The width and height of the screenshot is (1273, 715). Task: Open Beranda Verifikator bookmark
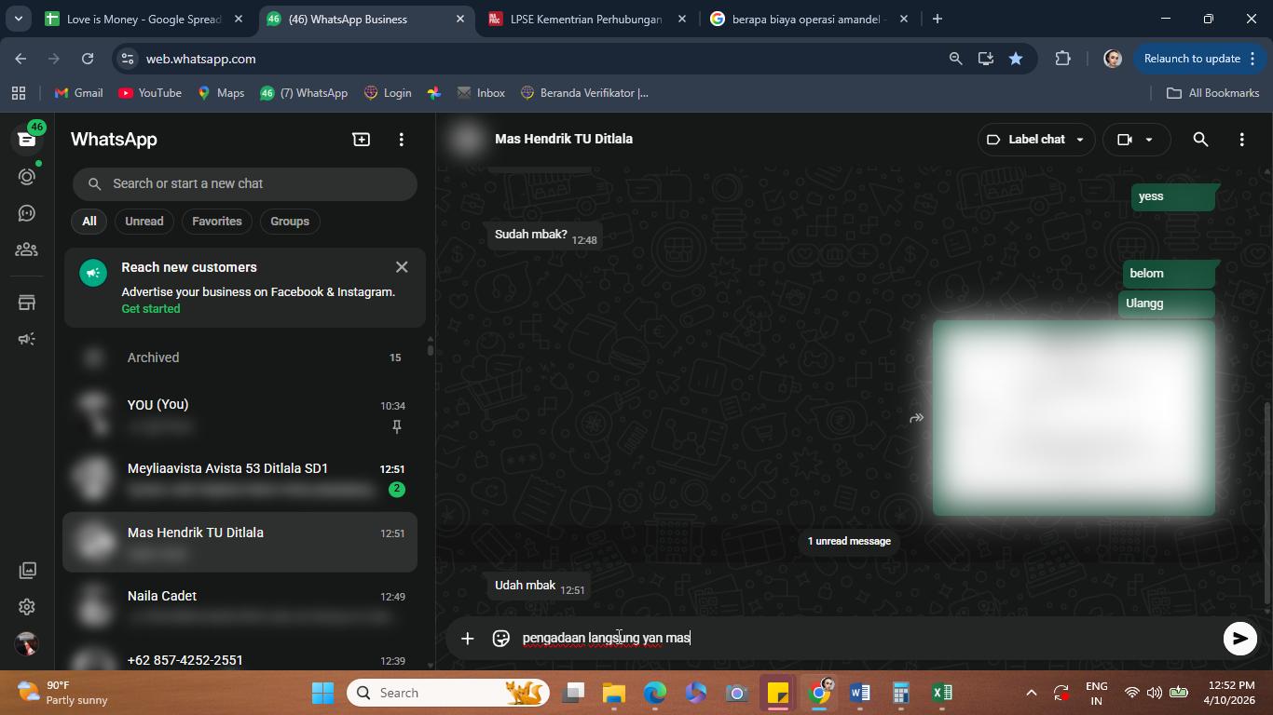(584, 93)
